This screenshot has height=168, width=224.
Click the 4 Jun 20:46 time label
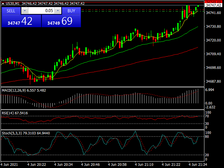point(90,164)
